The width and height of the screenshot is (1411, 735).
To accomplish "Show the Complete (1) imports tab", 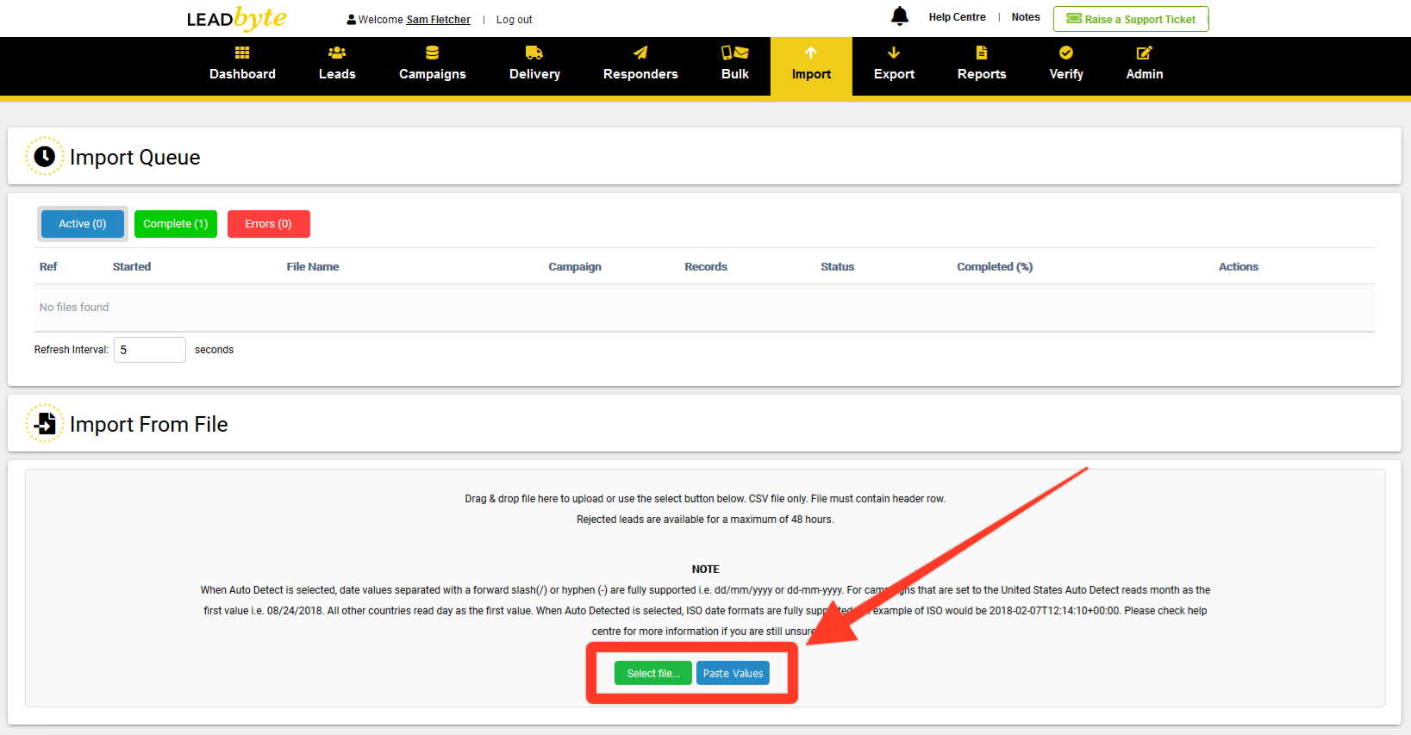I will (x=176, y=224).
